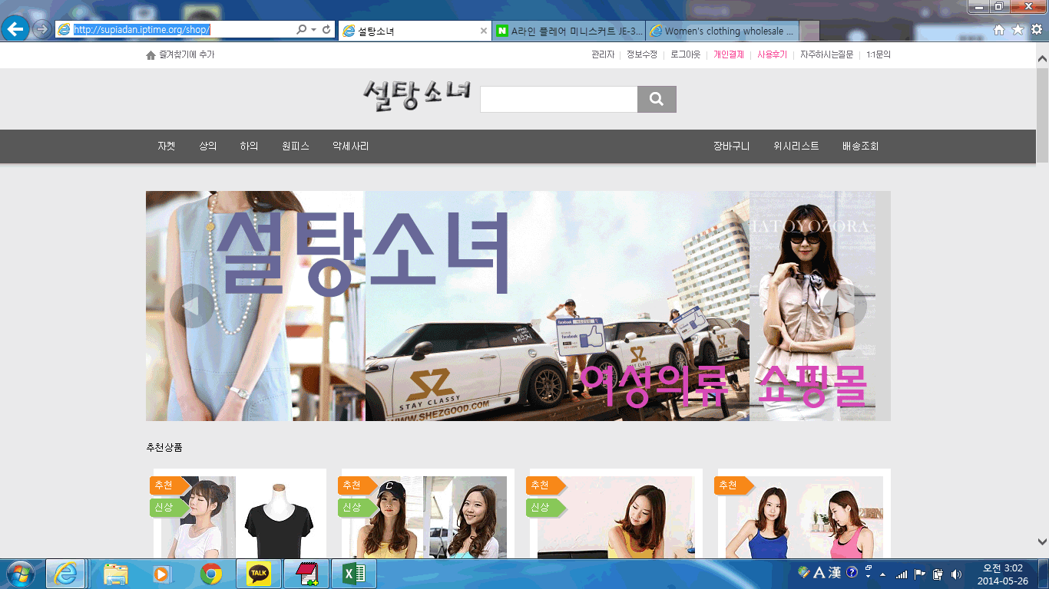
Task: Open the 1:1문의 link
Action: click(x=879, y=54)
